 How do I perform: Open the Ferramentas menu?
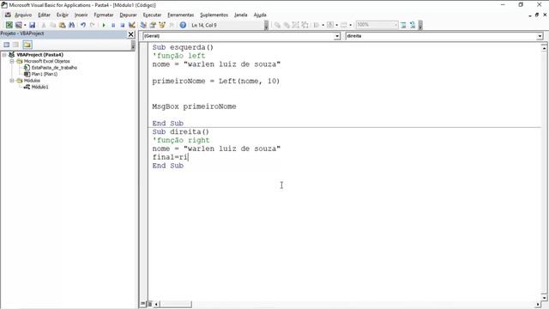[x=181, y=15]
